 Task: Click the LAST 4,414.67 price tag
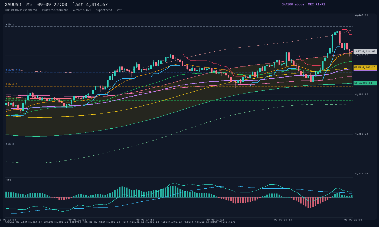pos(365,51)
